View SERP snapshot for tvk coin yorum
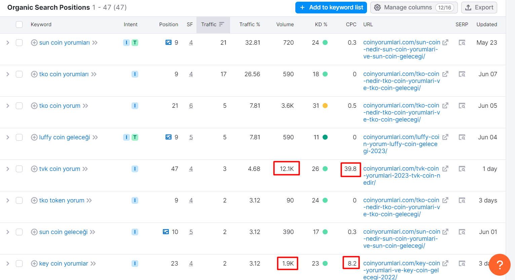The height and width of the screenshot is (280, 515). [x=462, y=169]
